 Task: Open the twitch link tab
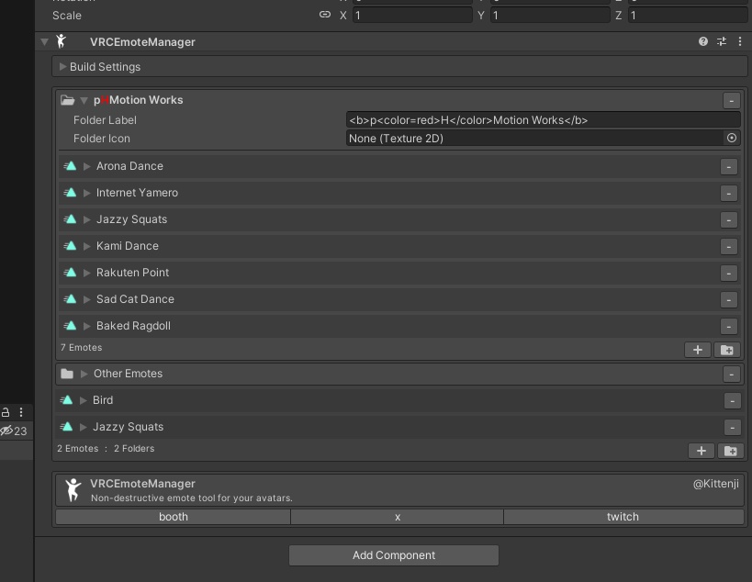[x=623, y=516]
